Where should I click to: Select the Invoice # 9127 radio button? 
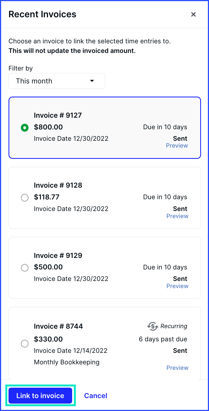[25, 128]
